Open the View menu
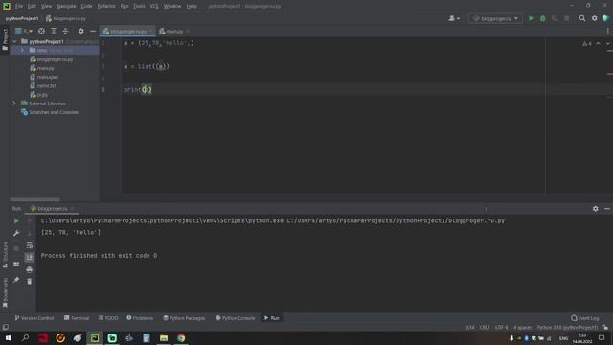613x345 pixels. point(46,6)
